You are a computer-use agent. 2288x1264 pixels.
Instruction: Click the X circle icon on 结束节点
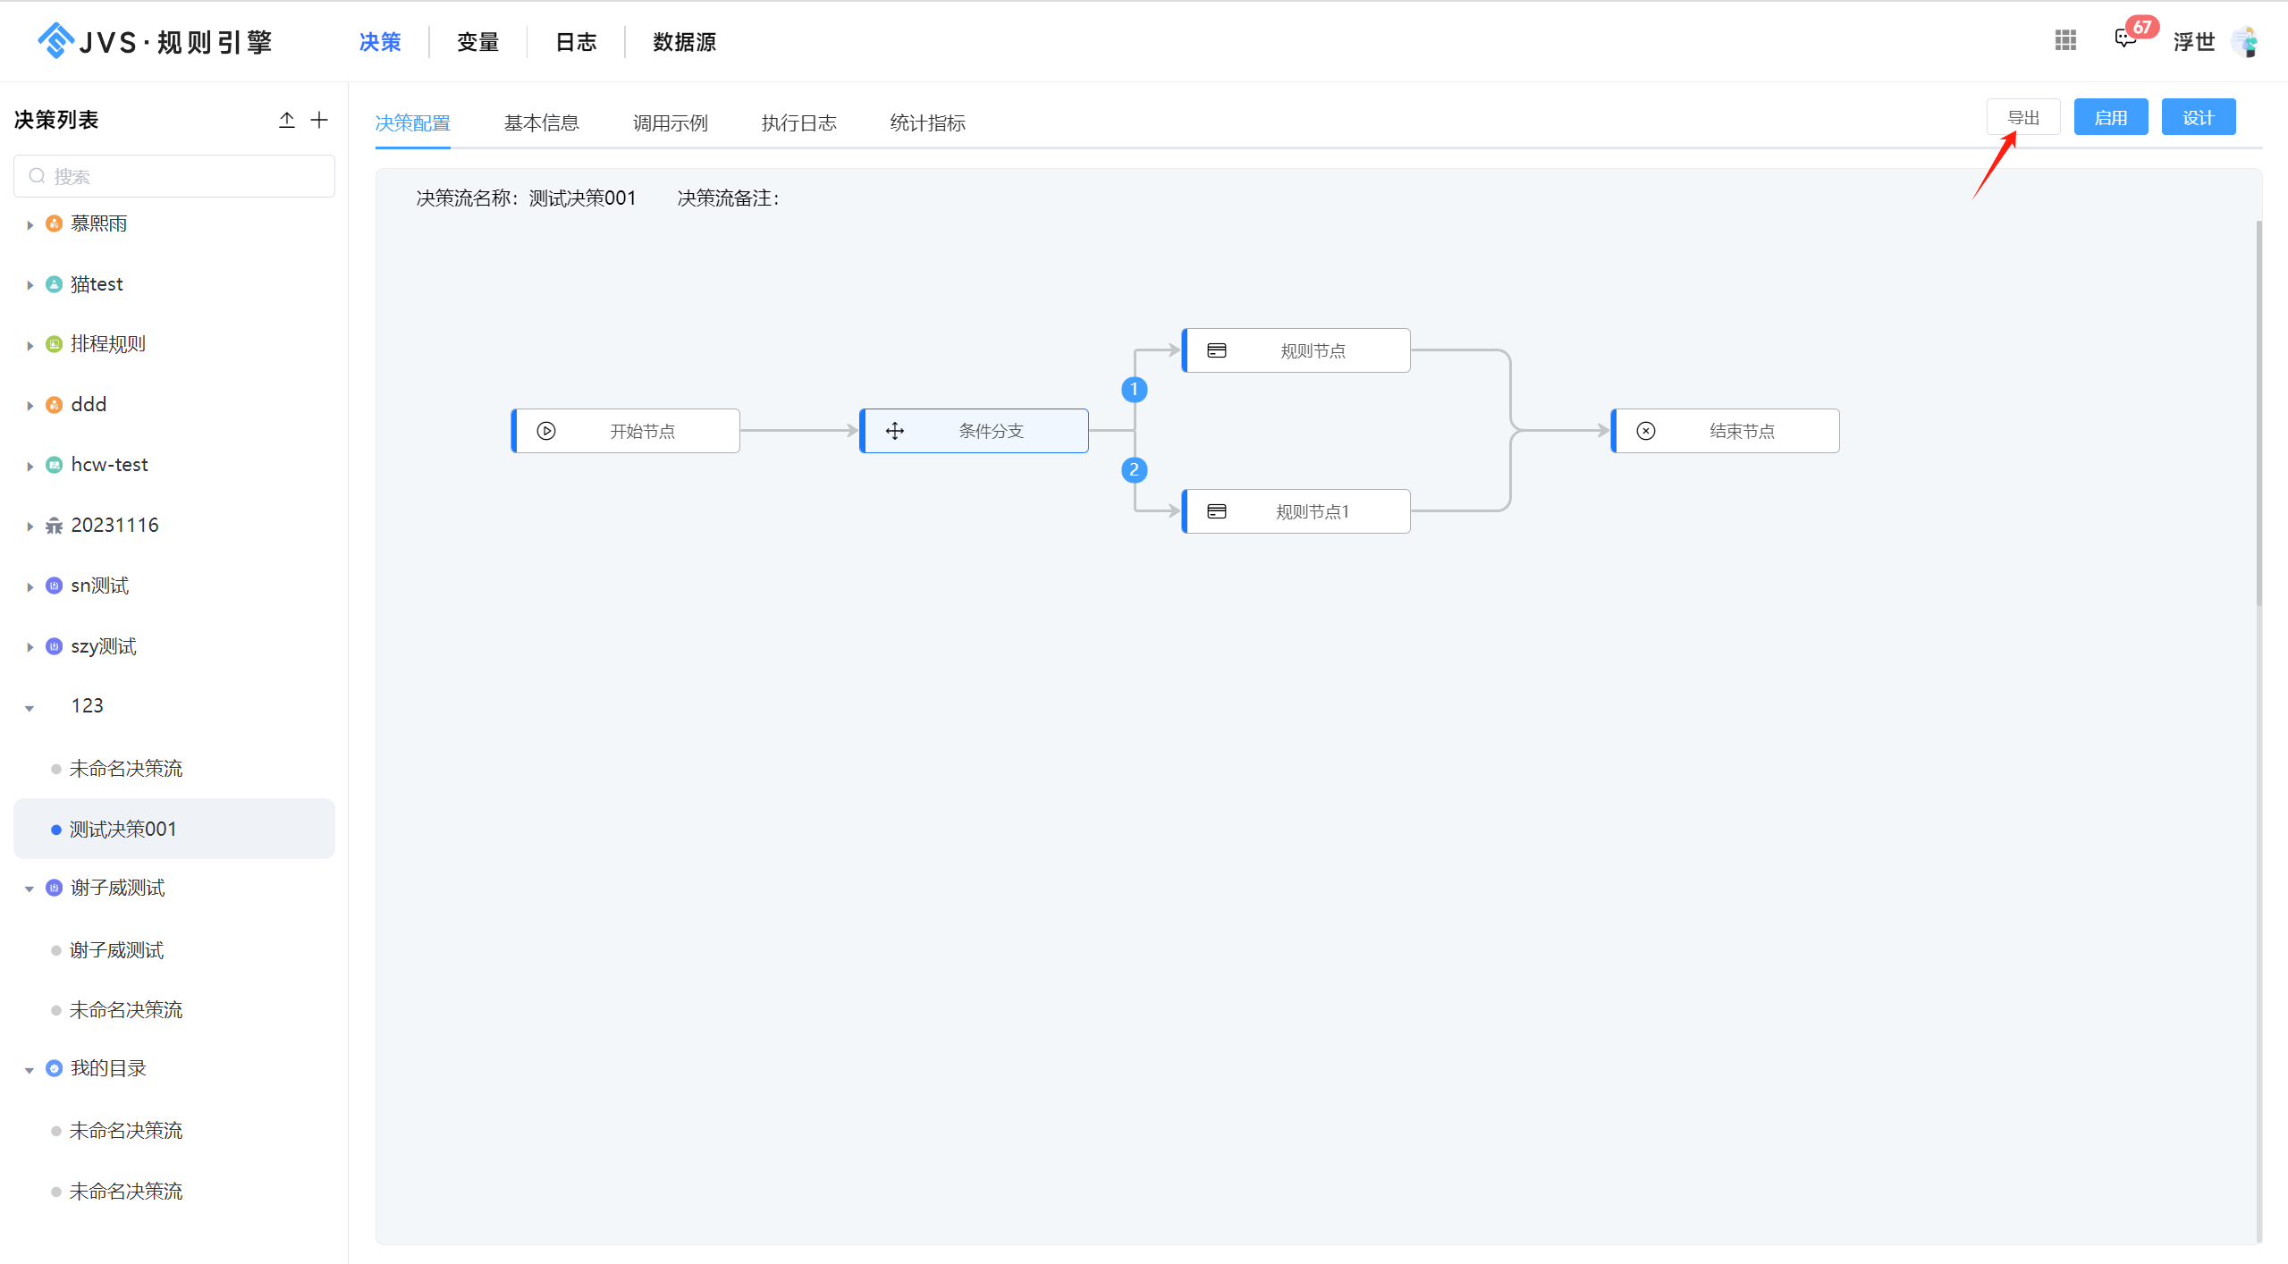pyautogui.click(x=1646, y=431)
